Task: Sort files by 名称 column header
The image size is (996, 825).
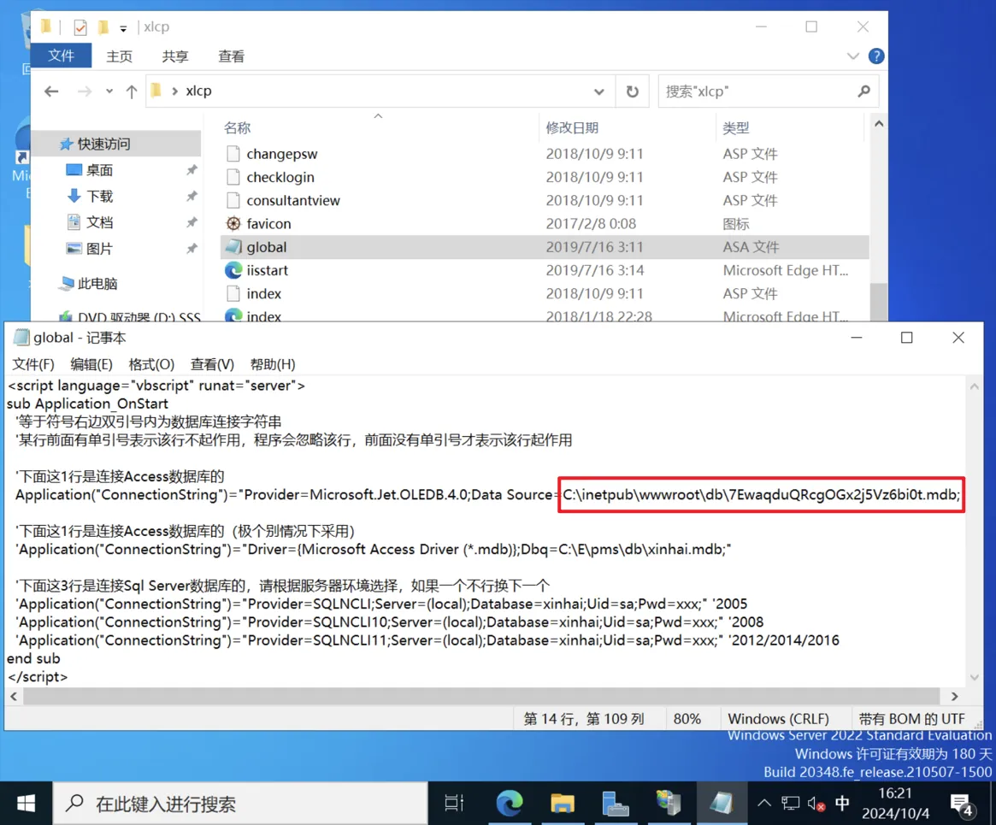Action: tap(238, 127)
